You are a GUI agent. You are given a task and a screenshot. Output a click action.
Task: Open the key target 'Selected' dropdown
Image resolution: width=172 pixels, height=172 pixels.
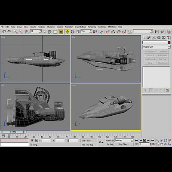pos(124,141)
